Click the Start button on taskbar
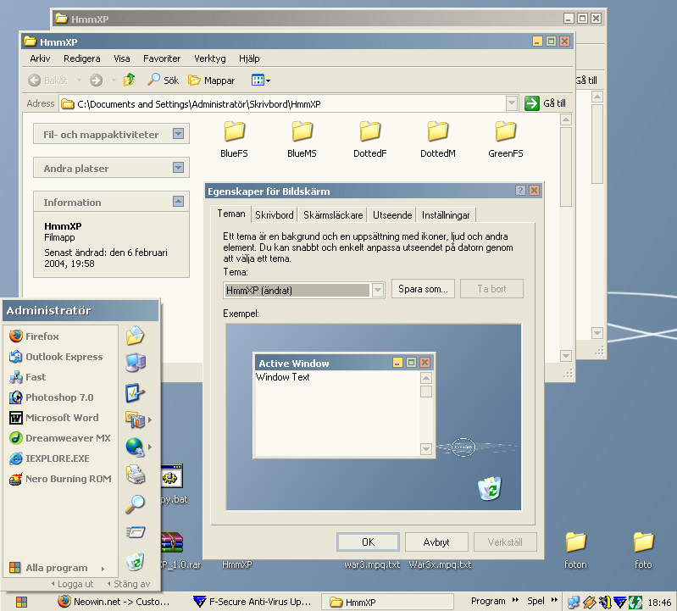Image resolution: width=677 pixels, height=611 pixels. click(21, 602)
